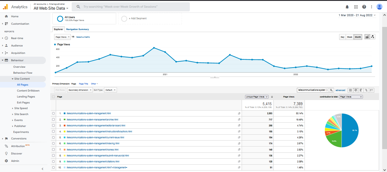The height and width of the screenshot is (172, 387).
Task: Open the notifications bell
Action: pyautogui.click(x=347, y=7)
